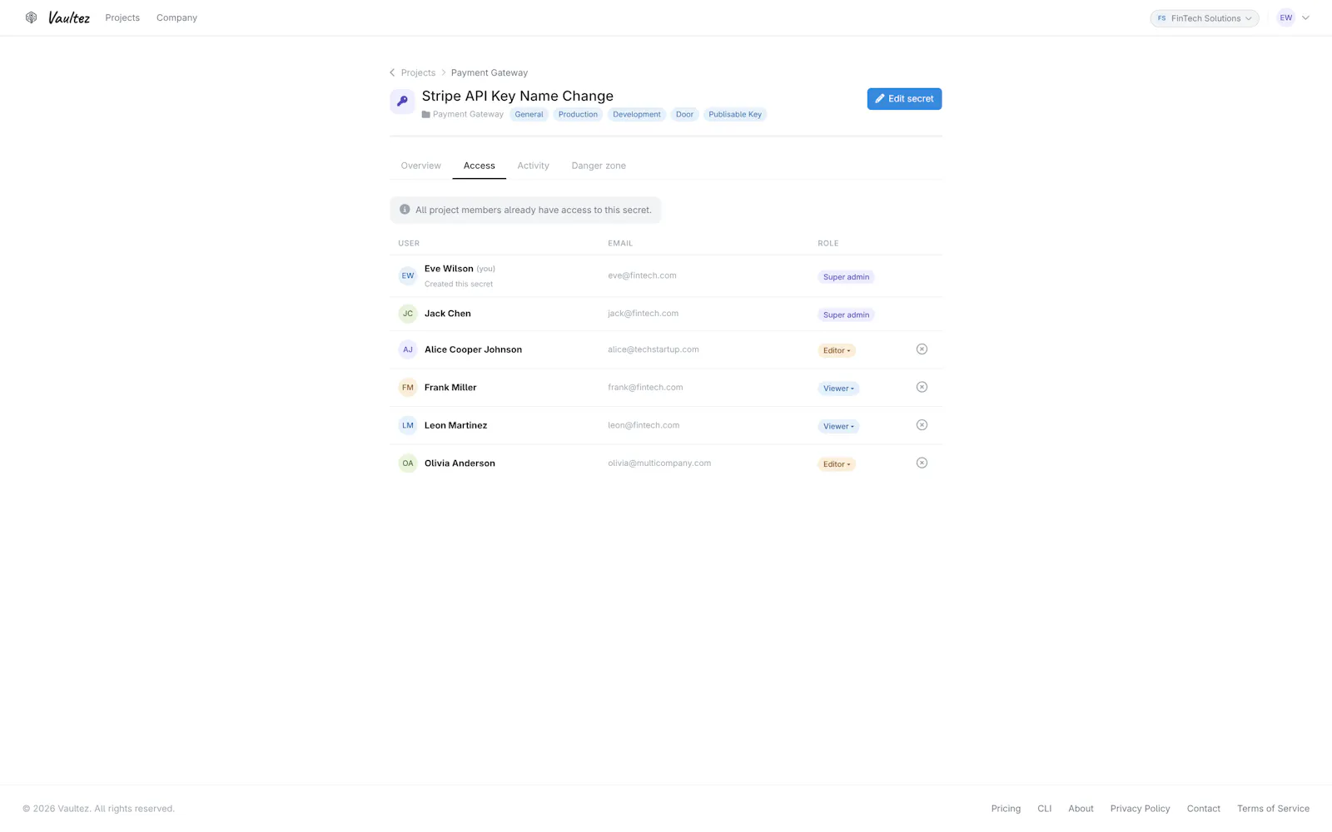Open Olivia Anderson's Editor role dropdown
1332x832 pixels.
836,464
